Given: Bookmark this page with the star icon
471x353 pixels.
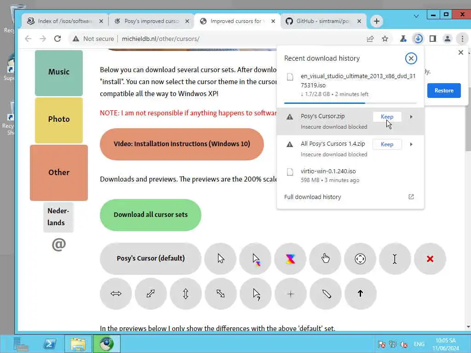Looking at the screenshot, I should [385, 39].
